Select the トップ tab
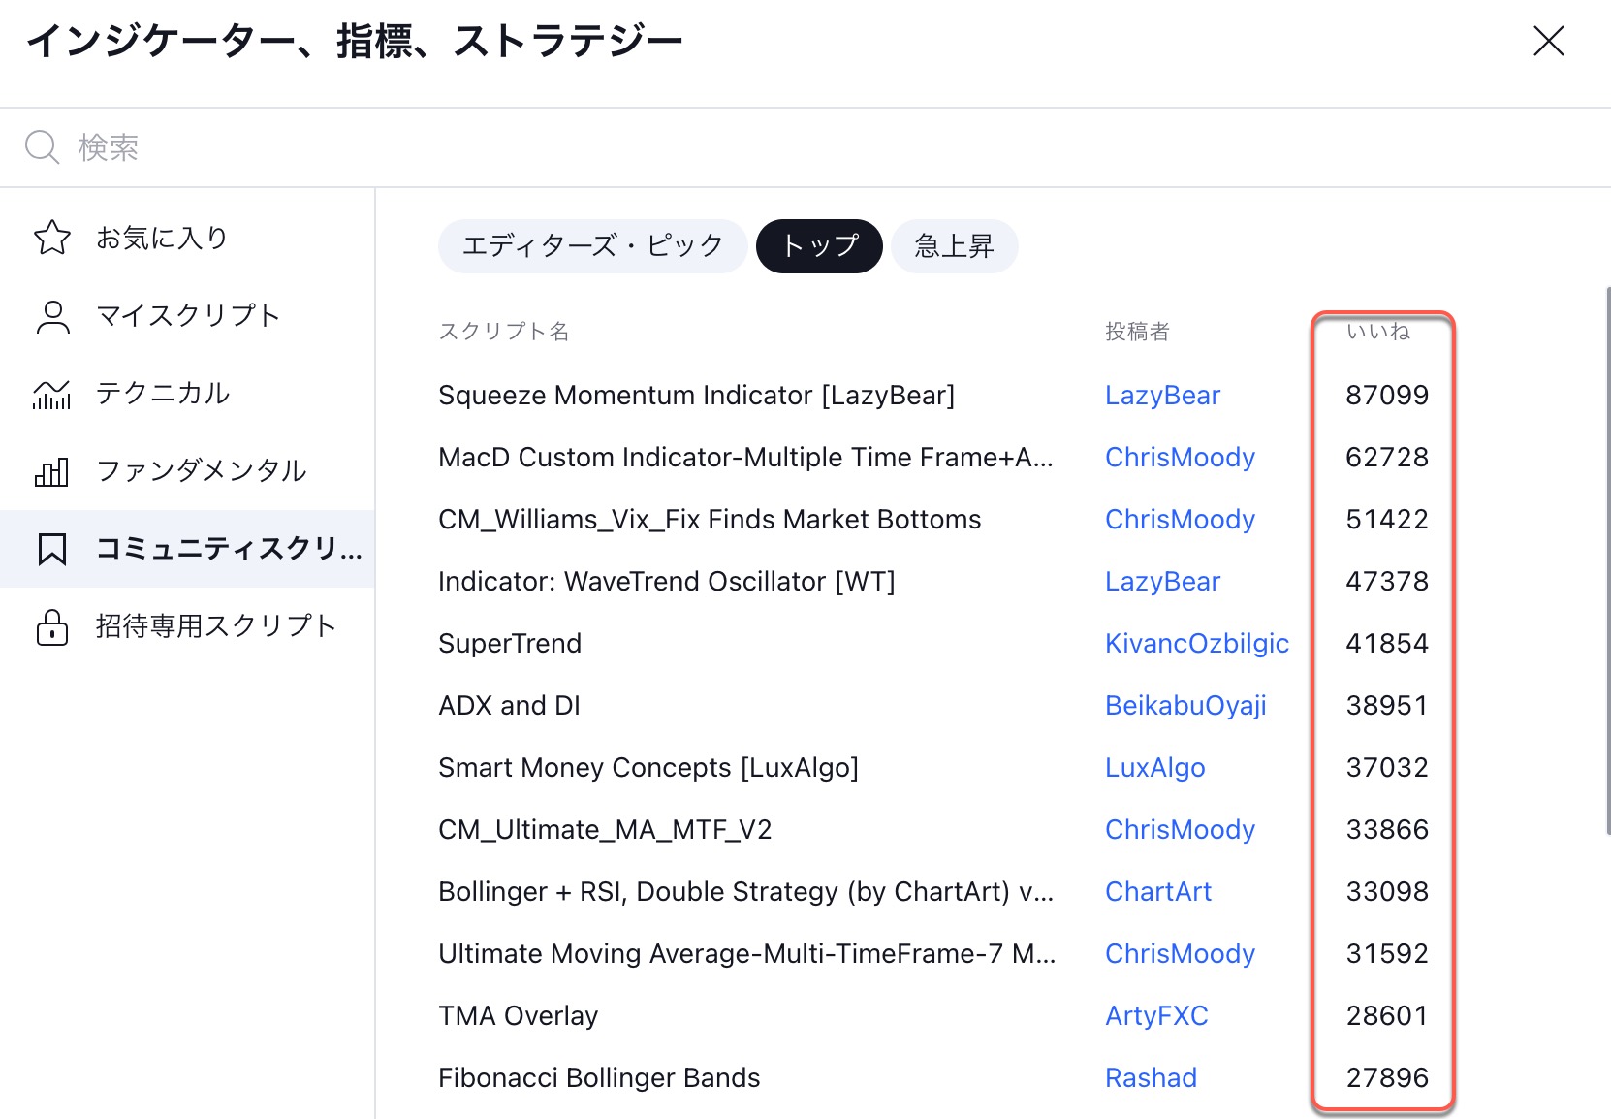The height and width of the screenshot is (1119, 1611). [x=819, y=246]
